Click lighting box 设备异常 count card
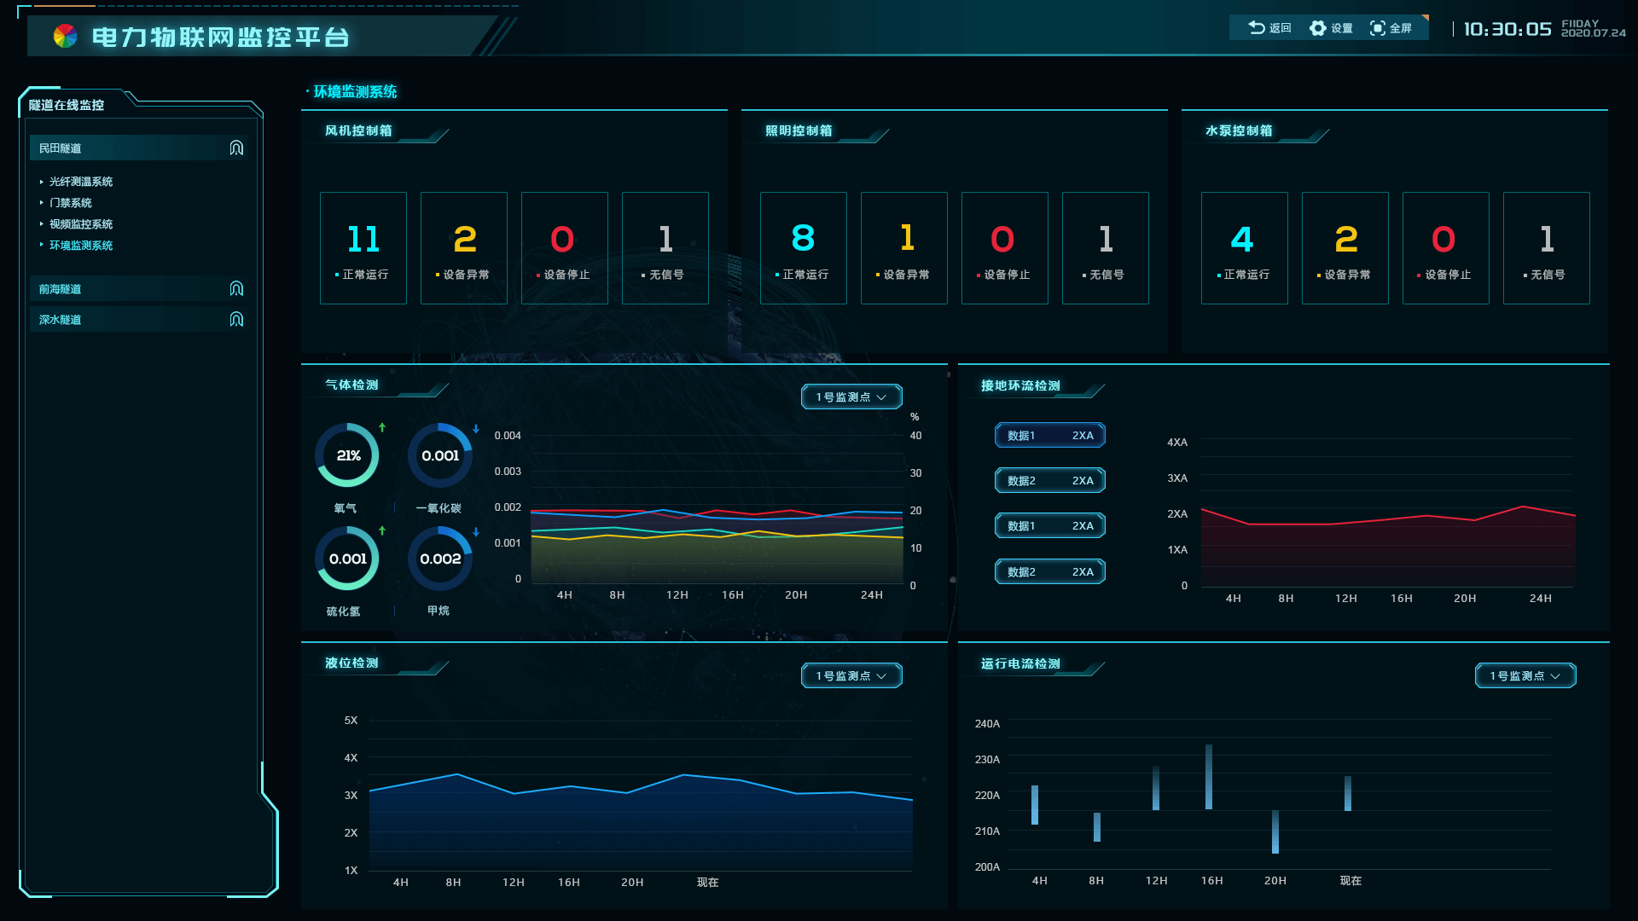 pyautogui.click(x=903, y=247)
